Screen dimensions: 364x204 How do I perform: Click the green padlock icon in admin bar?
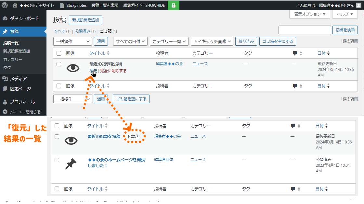tap(174, 6)
